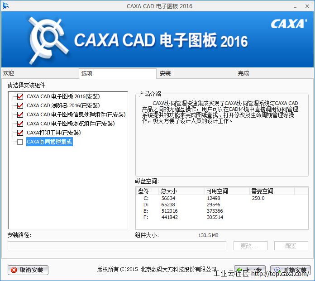
Task: Click the 可用空间 column header
Action: (x=227, y=191)
